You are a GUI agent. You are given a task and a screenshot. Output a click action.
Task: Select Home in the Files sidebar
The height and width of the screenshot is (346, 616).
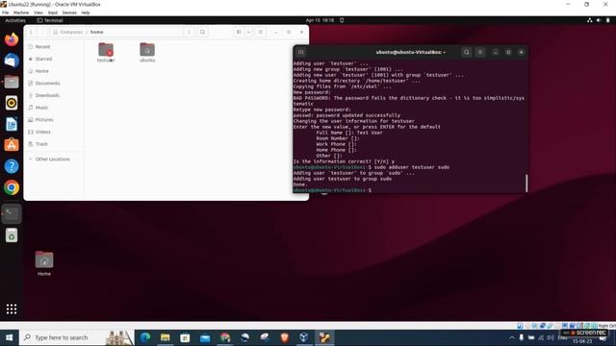pyautogui.click(x=54, y=71)
